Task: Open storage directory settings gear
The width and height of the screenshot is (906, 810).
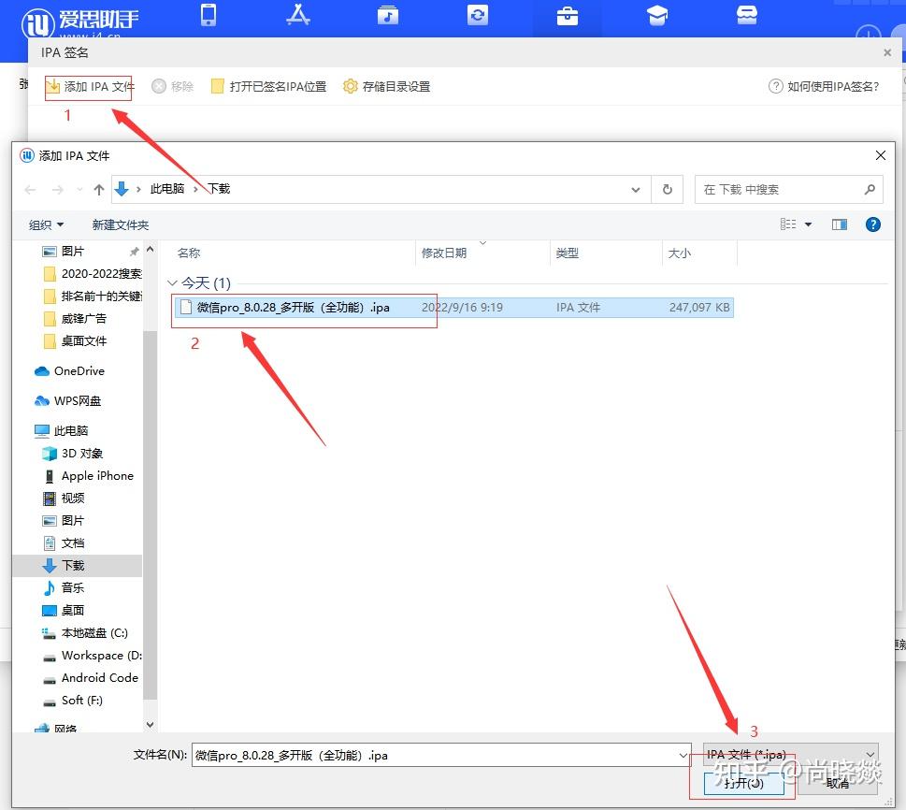Action: coord(386,87)
